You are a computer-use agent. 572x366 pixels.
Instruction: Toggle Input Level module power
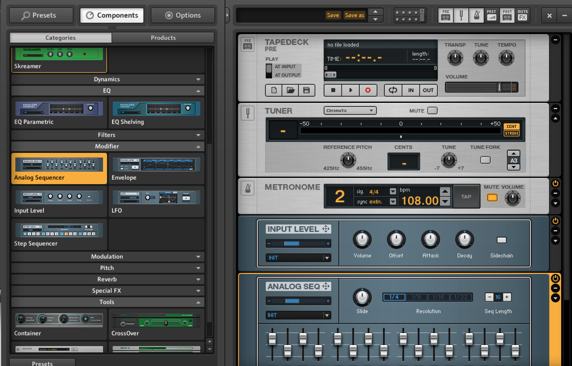pyautogui.click(x=555, y=221)
